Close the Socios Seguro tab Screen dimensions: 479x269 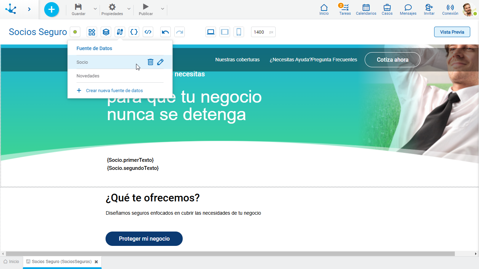(96, 262)
